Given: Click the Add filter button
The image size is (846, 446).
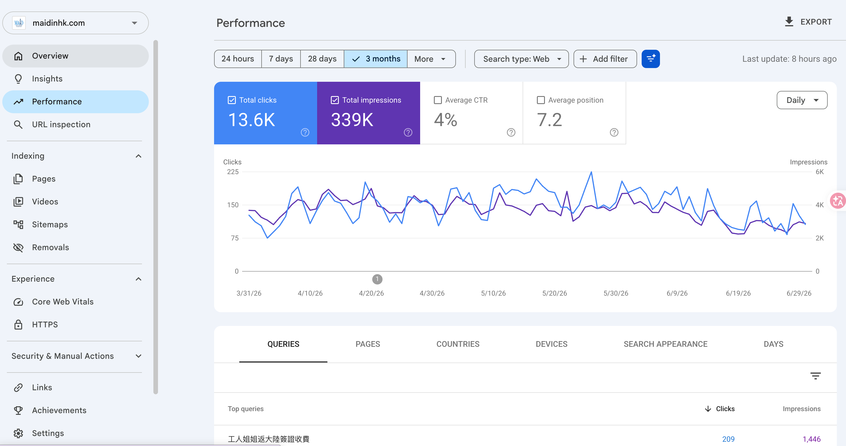Looking at the screenshot, I should click(605, 59).
